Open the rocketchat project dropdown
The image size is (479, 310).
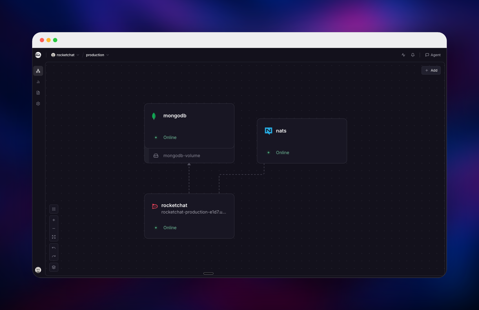pos(65,55)
